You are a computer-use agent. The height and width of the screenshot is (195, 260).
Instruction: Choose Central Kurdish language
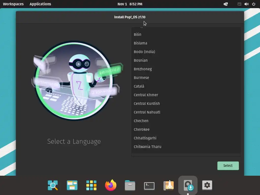[186, 104]
